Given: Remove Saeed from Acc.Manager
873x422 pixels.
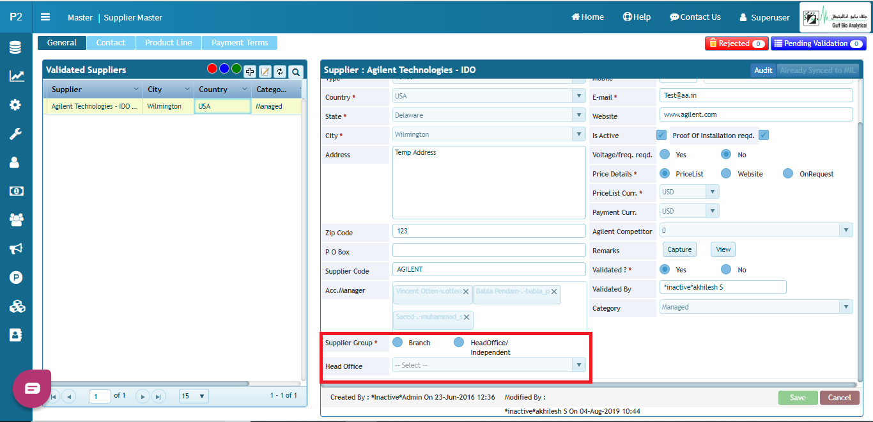Looking at the screenshot, I should point(467,317).
